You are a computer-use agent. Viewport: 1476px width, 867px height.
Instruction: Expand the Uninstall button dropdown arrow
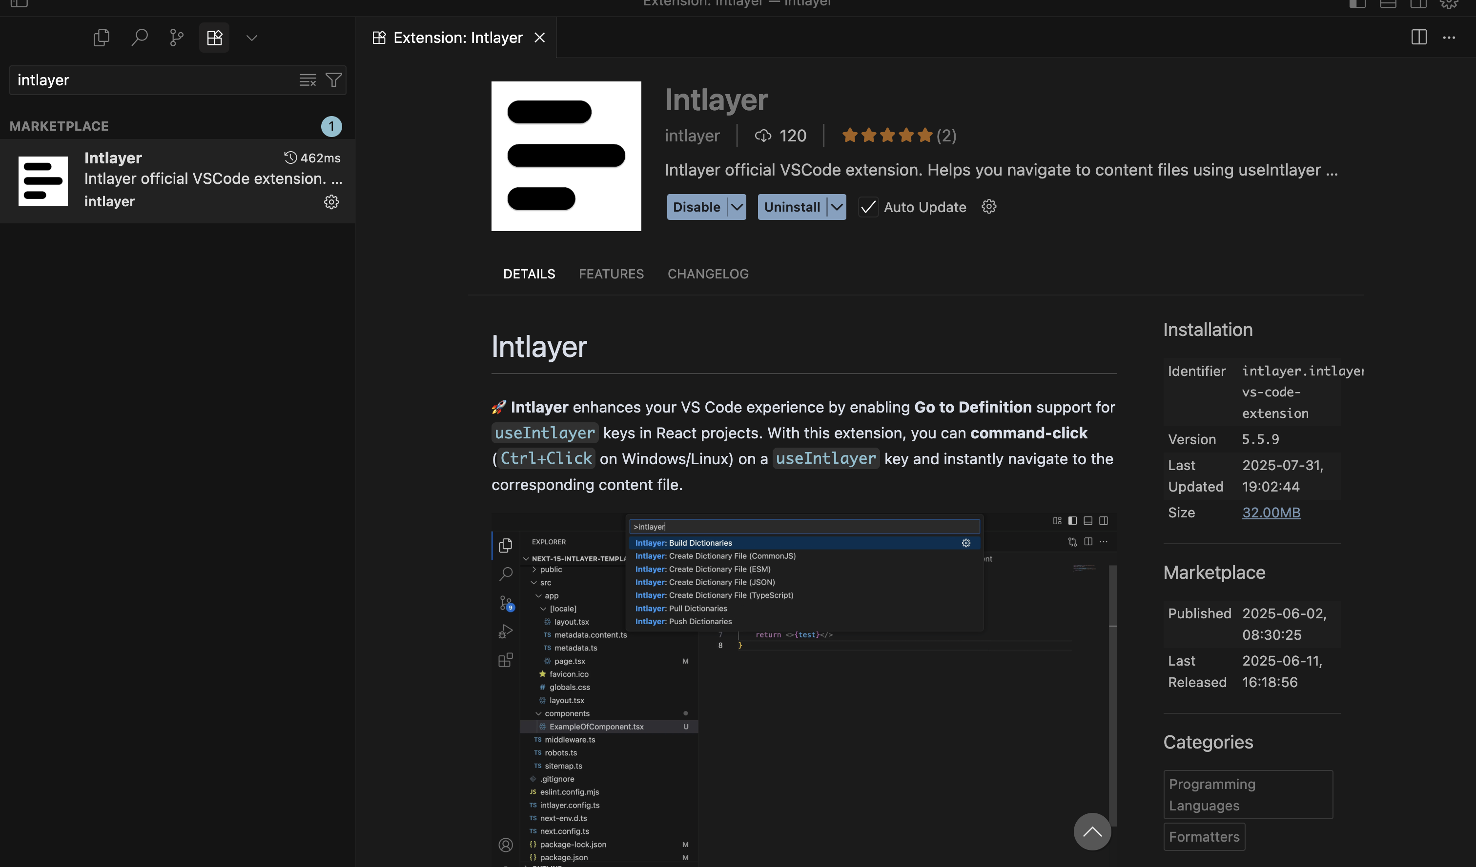coord(837,207)
